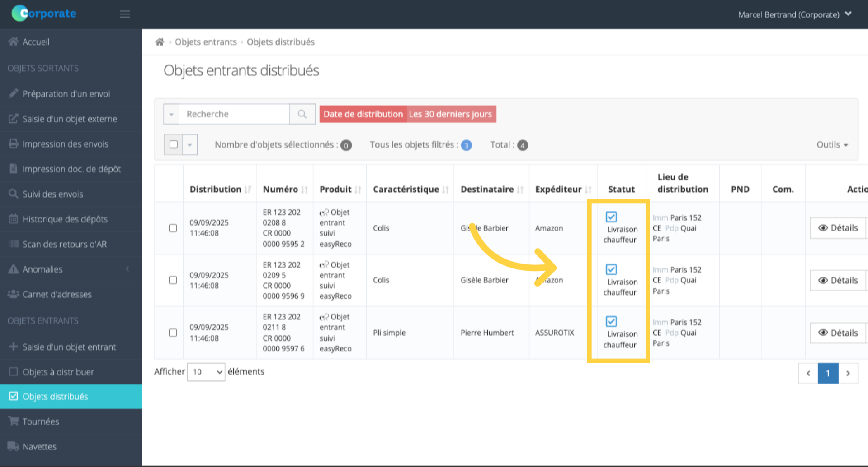Toggle the select-all objects checkbox
The image size is (868, 467).
[173, 144]
